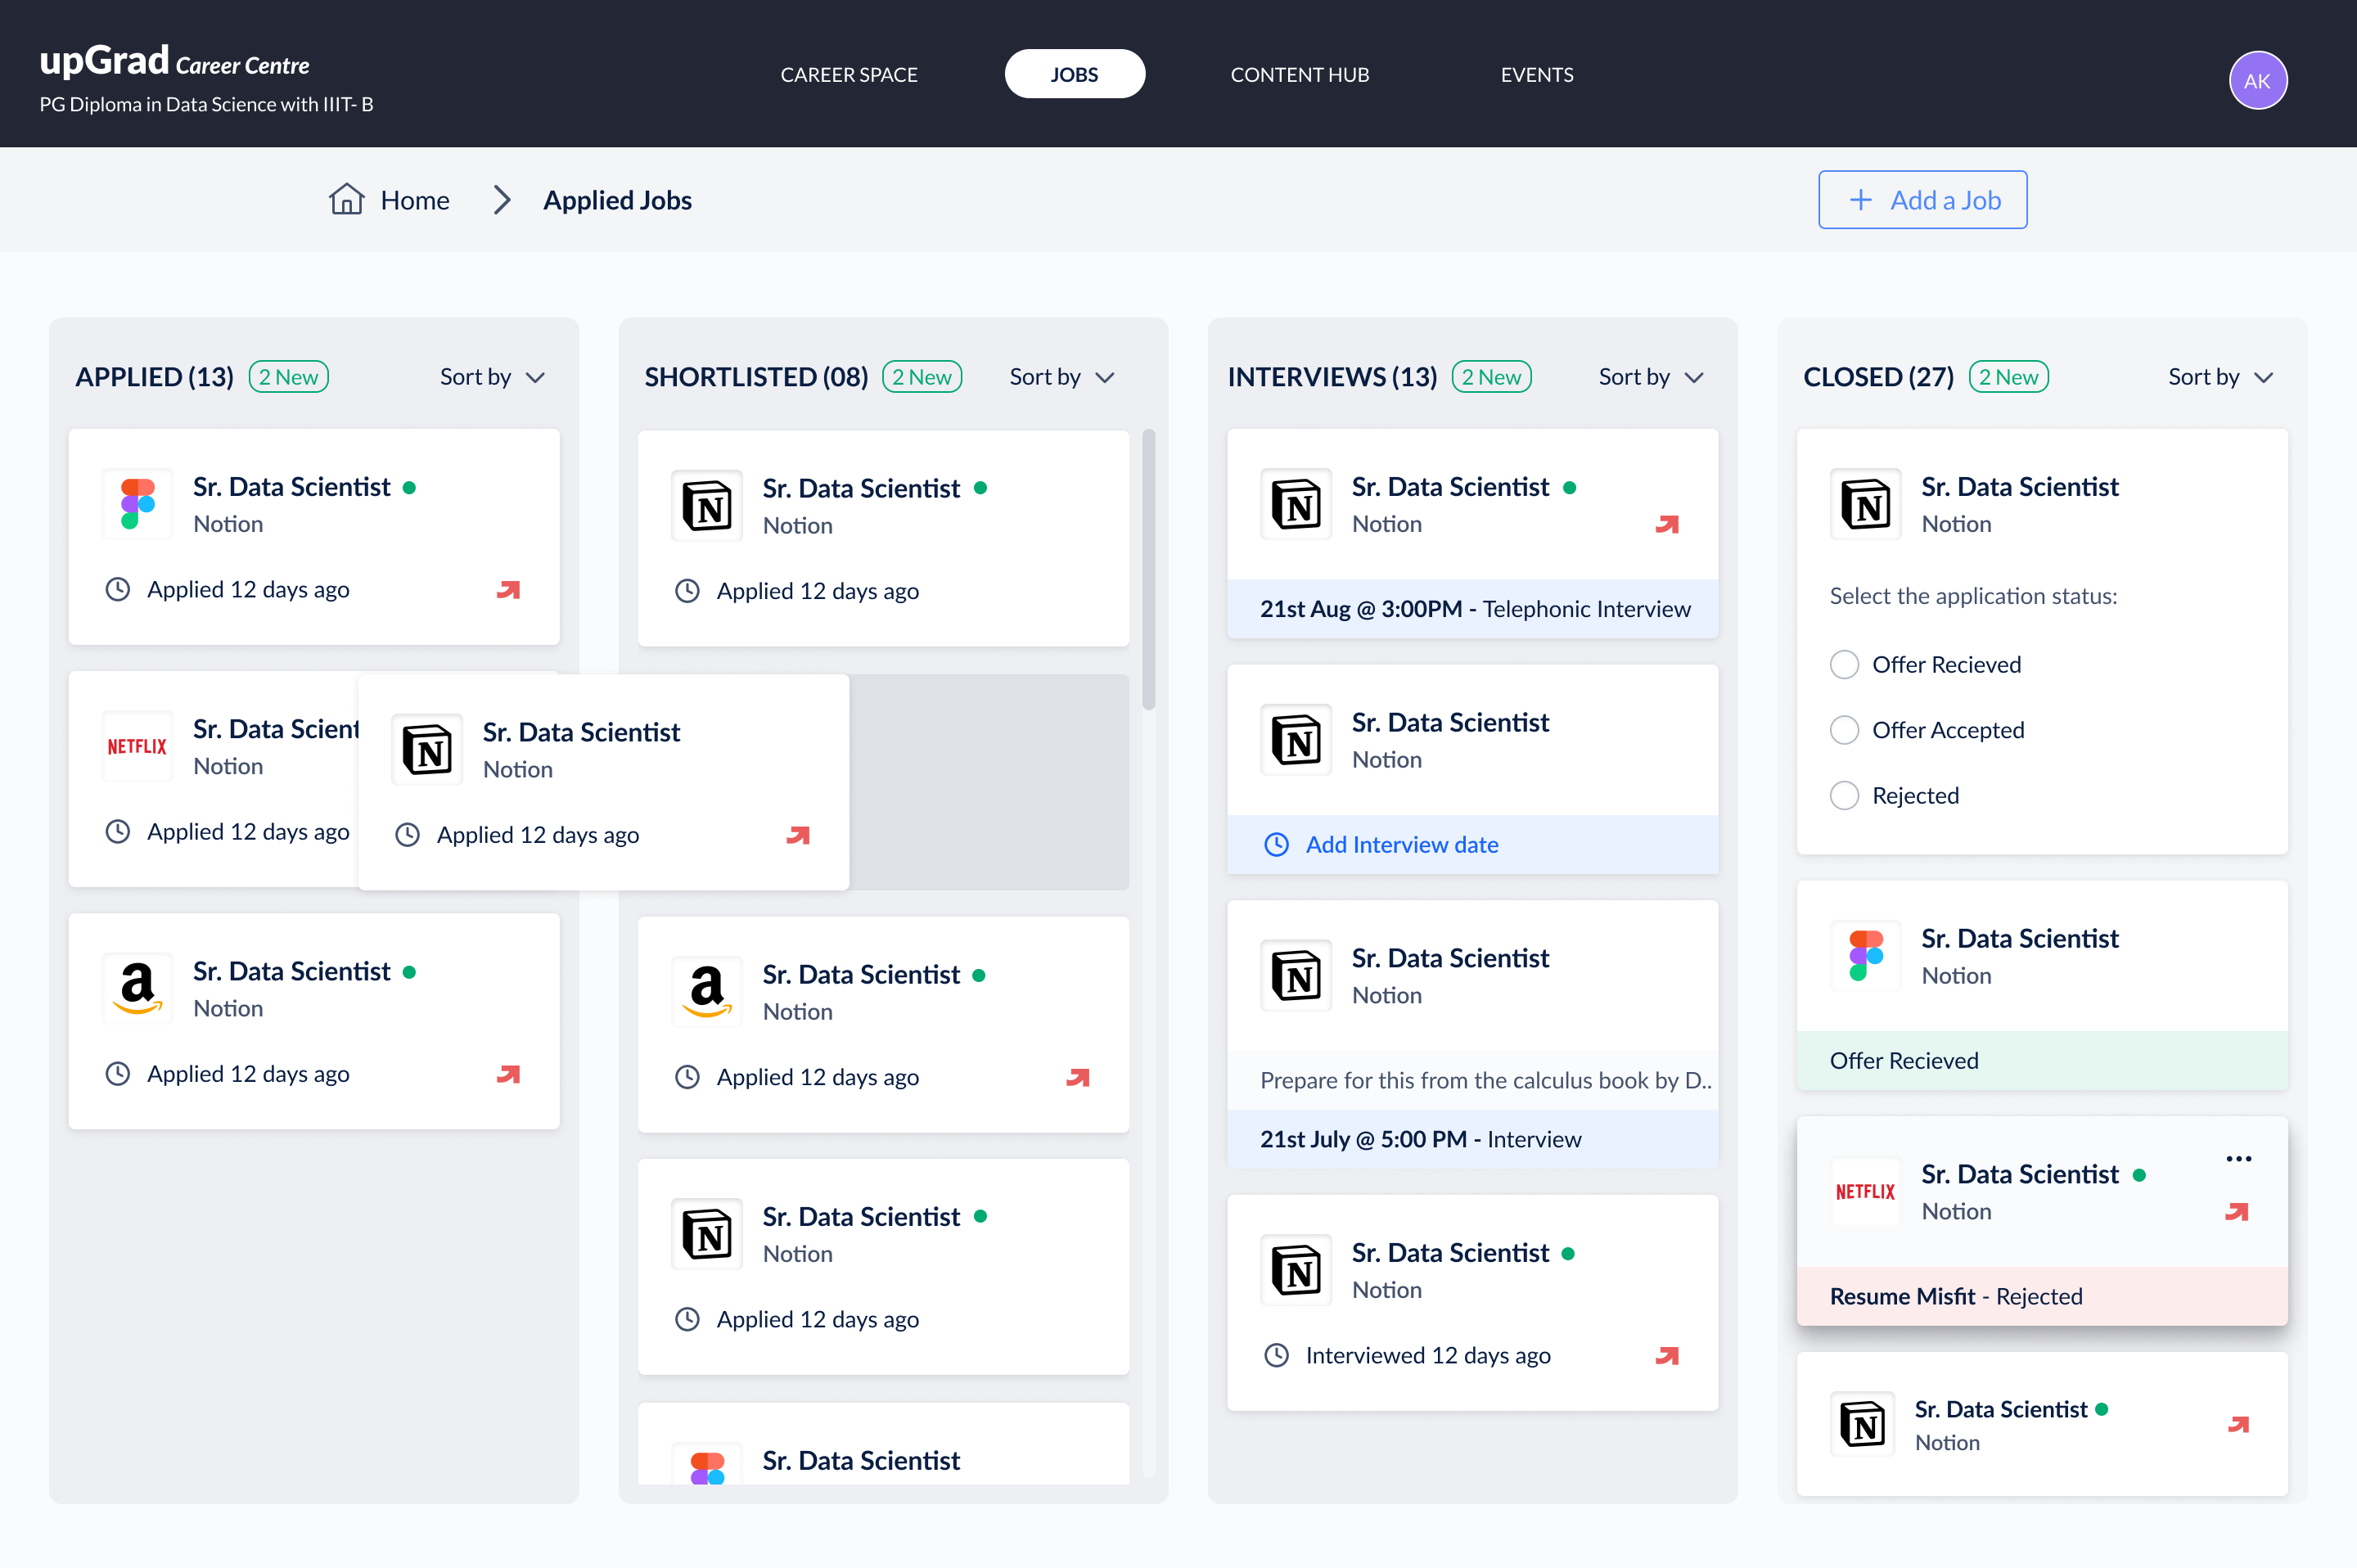Click the 21st Aug Telephonic Interview bar
The width and height of the screenshot is (2357, 1568).
click(1472, 608)
